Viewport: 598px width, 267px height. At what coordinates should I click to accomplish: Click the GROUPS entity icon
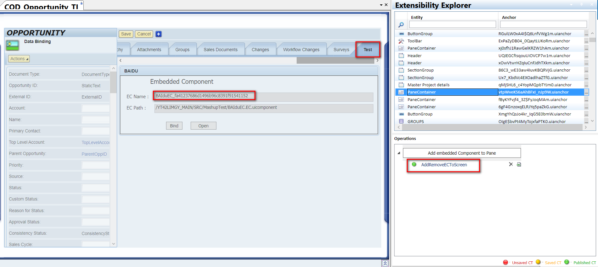(x=401, y=121)
